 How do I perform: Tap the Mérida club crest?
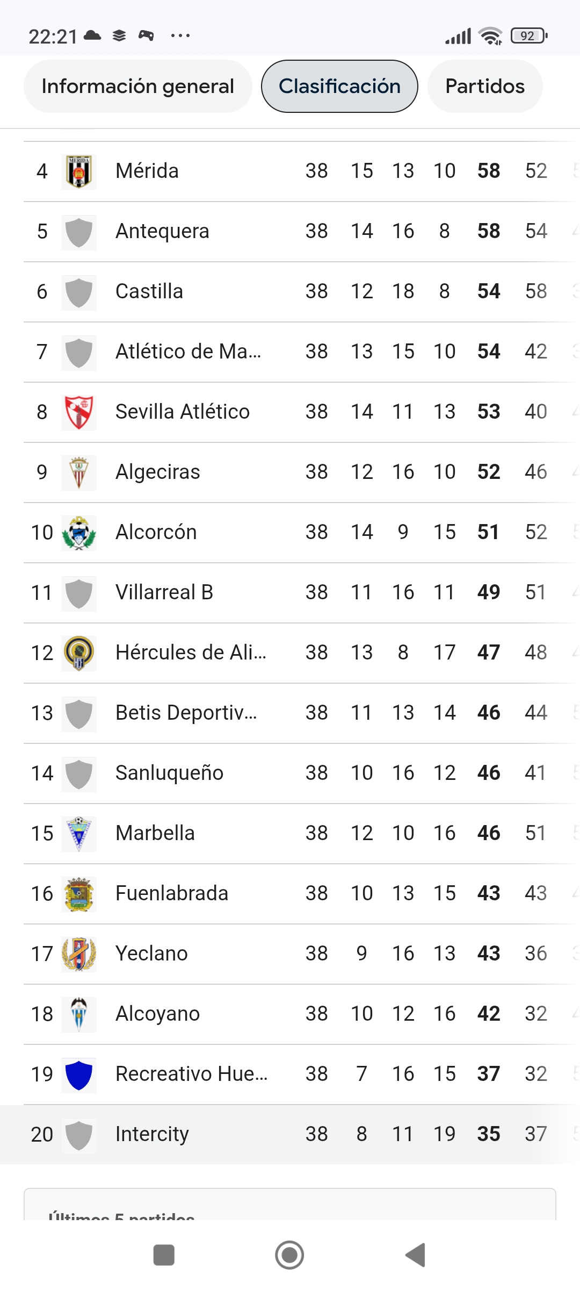(x=79, y=171)
